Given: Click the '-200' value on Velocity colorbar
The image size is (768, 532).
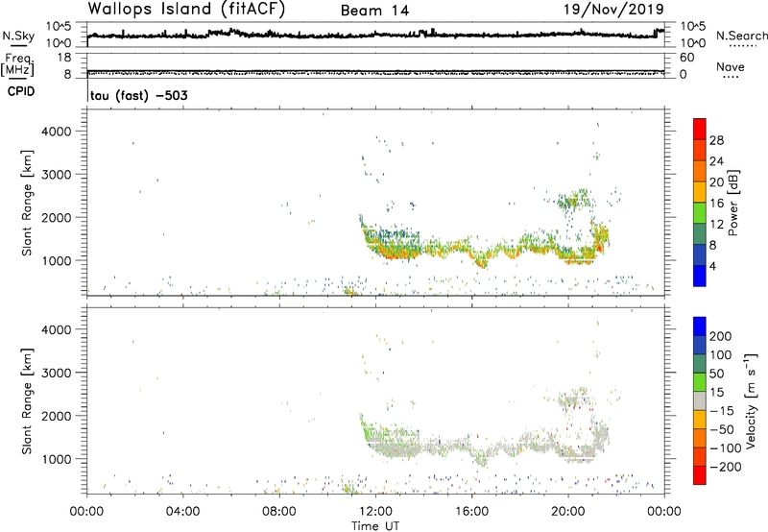Looking at the screenshot, I should [725, 467].
